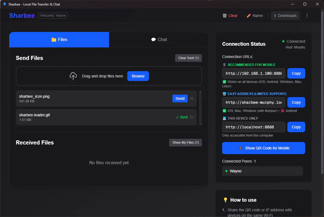This screenshot has height=217, width=324.
Task: Minimize the Sharbee window
Action: [293, 4]
